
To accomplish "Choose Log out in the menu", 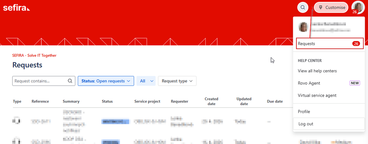I will pyautogui.click(x=329, y=124).
